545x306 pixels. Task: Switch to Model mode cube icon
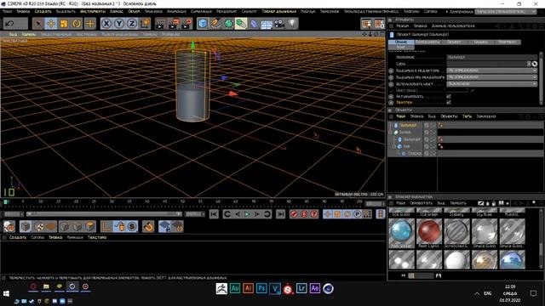click(x=26, y=227)
